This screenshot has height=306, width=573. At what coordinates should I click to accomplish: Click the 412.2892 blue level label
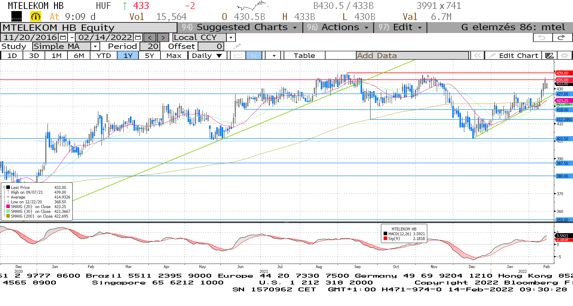(563, 120)
